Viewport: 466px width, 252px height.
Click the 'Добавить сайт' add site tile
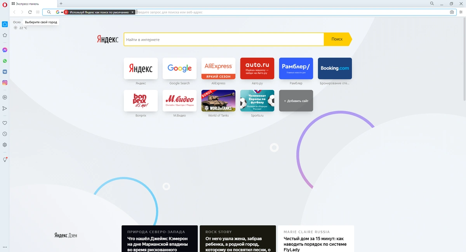pyautogui.click(x=296, y=101)
